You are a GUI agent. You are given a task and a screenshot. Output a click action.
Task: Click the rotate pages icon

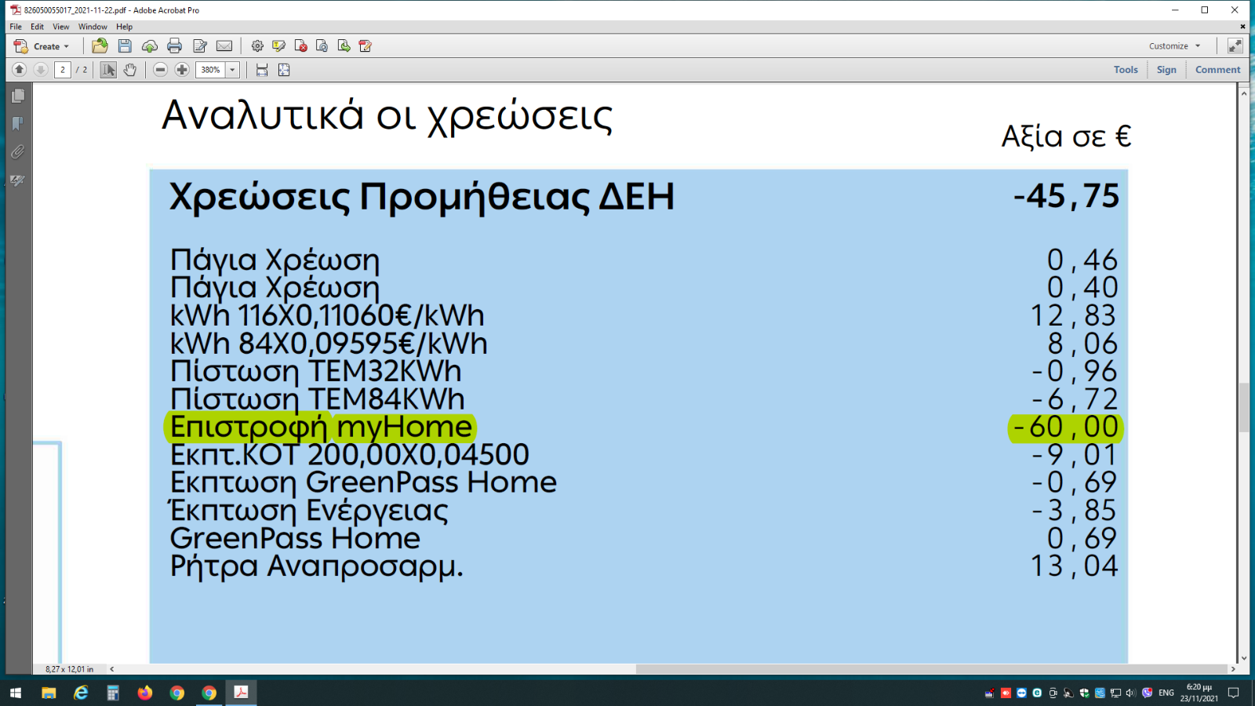[322, 46]
